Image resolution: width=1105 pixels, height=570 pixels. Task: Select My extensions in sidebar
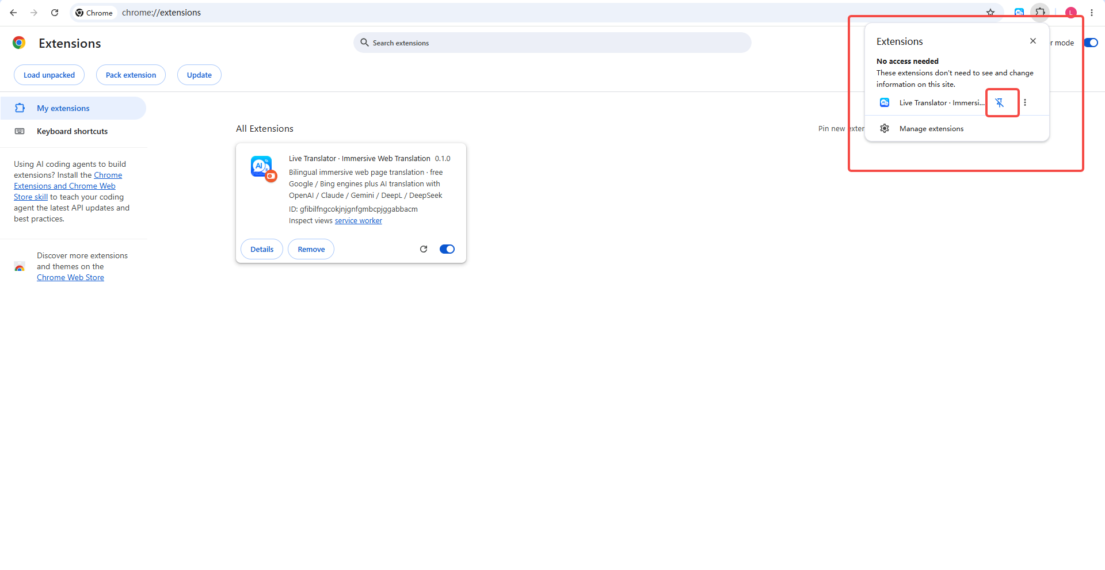coord(73,108)
